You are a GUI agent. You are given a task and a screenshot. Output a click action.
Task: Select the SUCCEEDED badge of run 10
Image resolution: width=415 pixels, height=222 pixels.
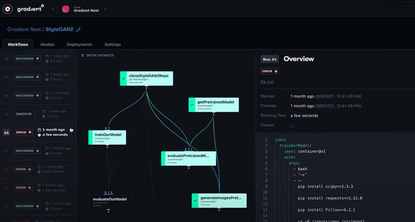tap(27, 206)
